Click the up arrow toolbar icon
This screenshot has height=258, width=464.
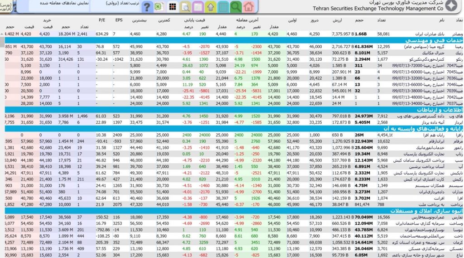point(210,6)
